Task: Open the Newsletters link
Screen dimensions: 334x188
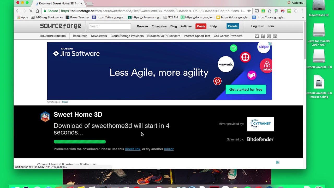Action: [99, 36]
